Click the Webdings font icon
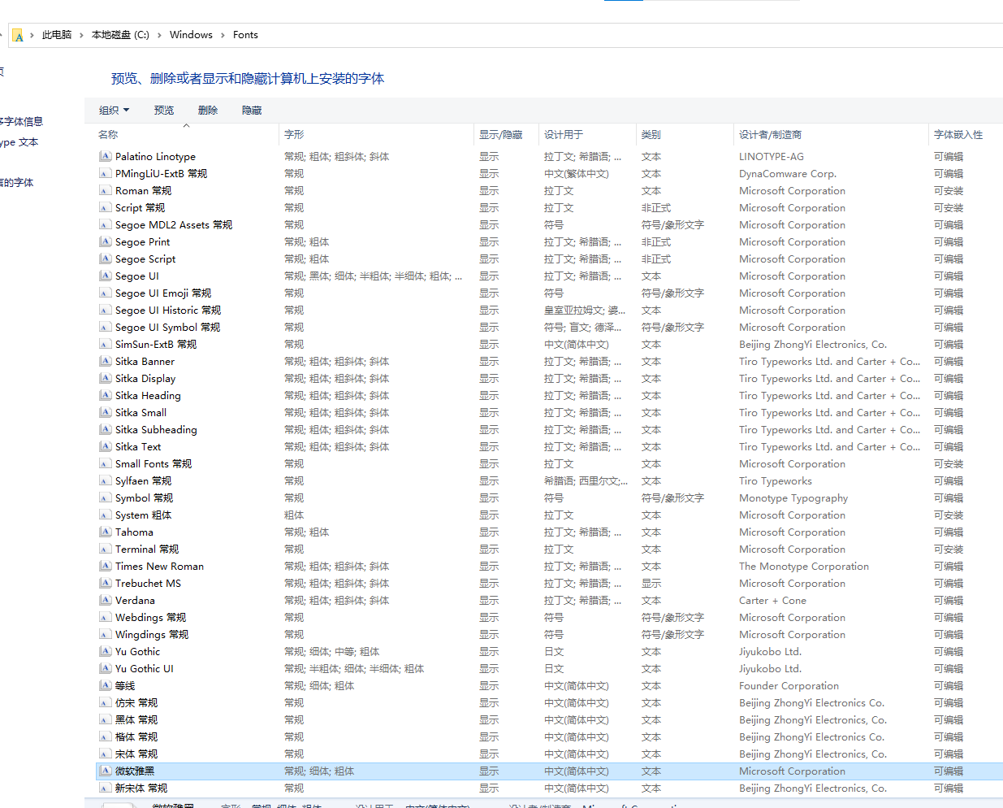The height and width of the screenshot is (808, 1003). (x=106, y=617)
